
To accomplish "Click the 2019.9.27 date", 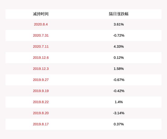I will click(41, 80).
